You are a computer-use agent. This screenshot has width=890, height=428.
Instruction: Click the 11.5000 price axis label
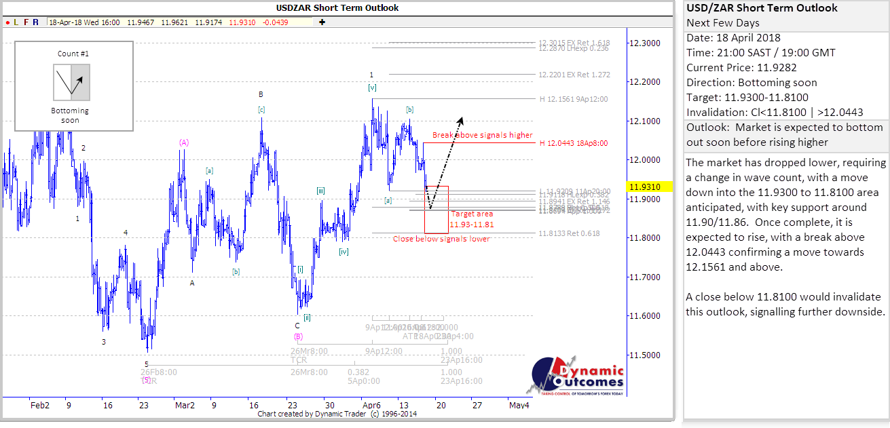pos(646,355)
